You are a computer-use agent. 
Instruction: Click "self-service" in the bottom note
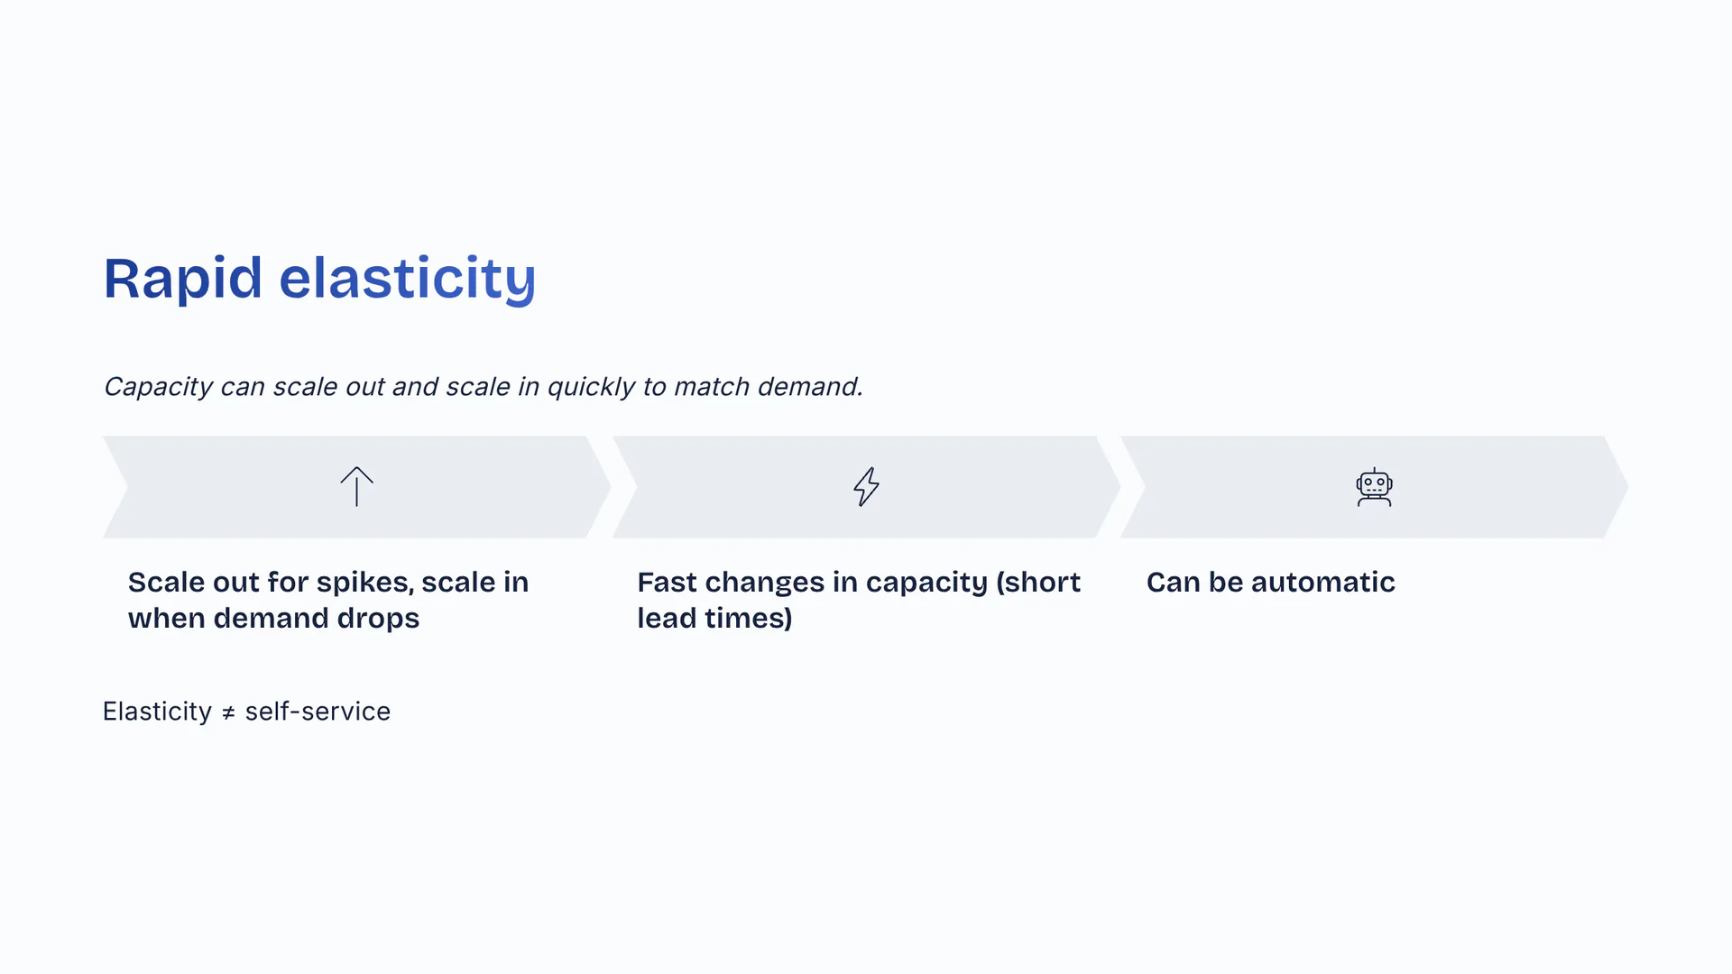click(x=318, y=712)
